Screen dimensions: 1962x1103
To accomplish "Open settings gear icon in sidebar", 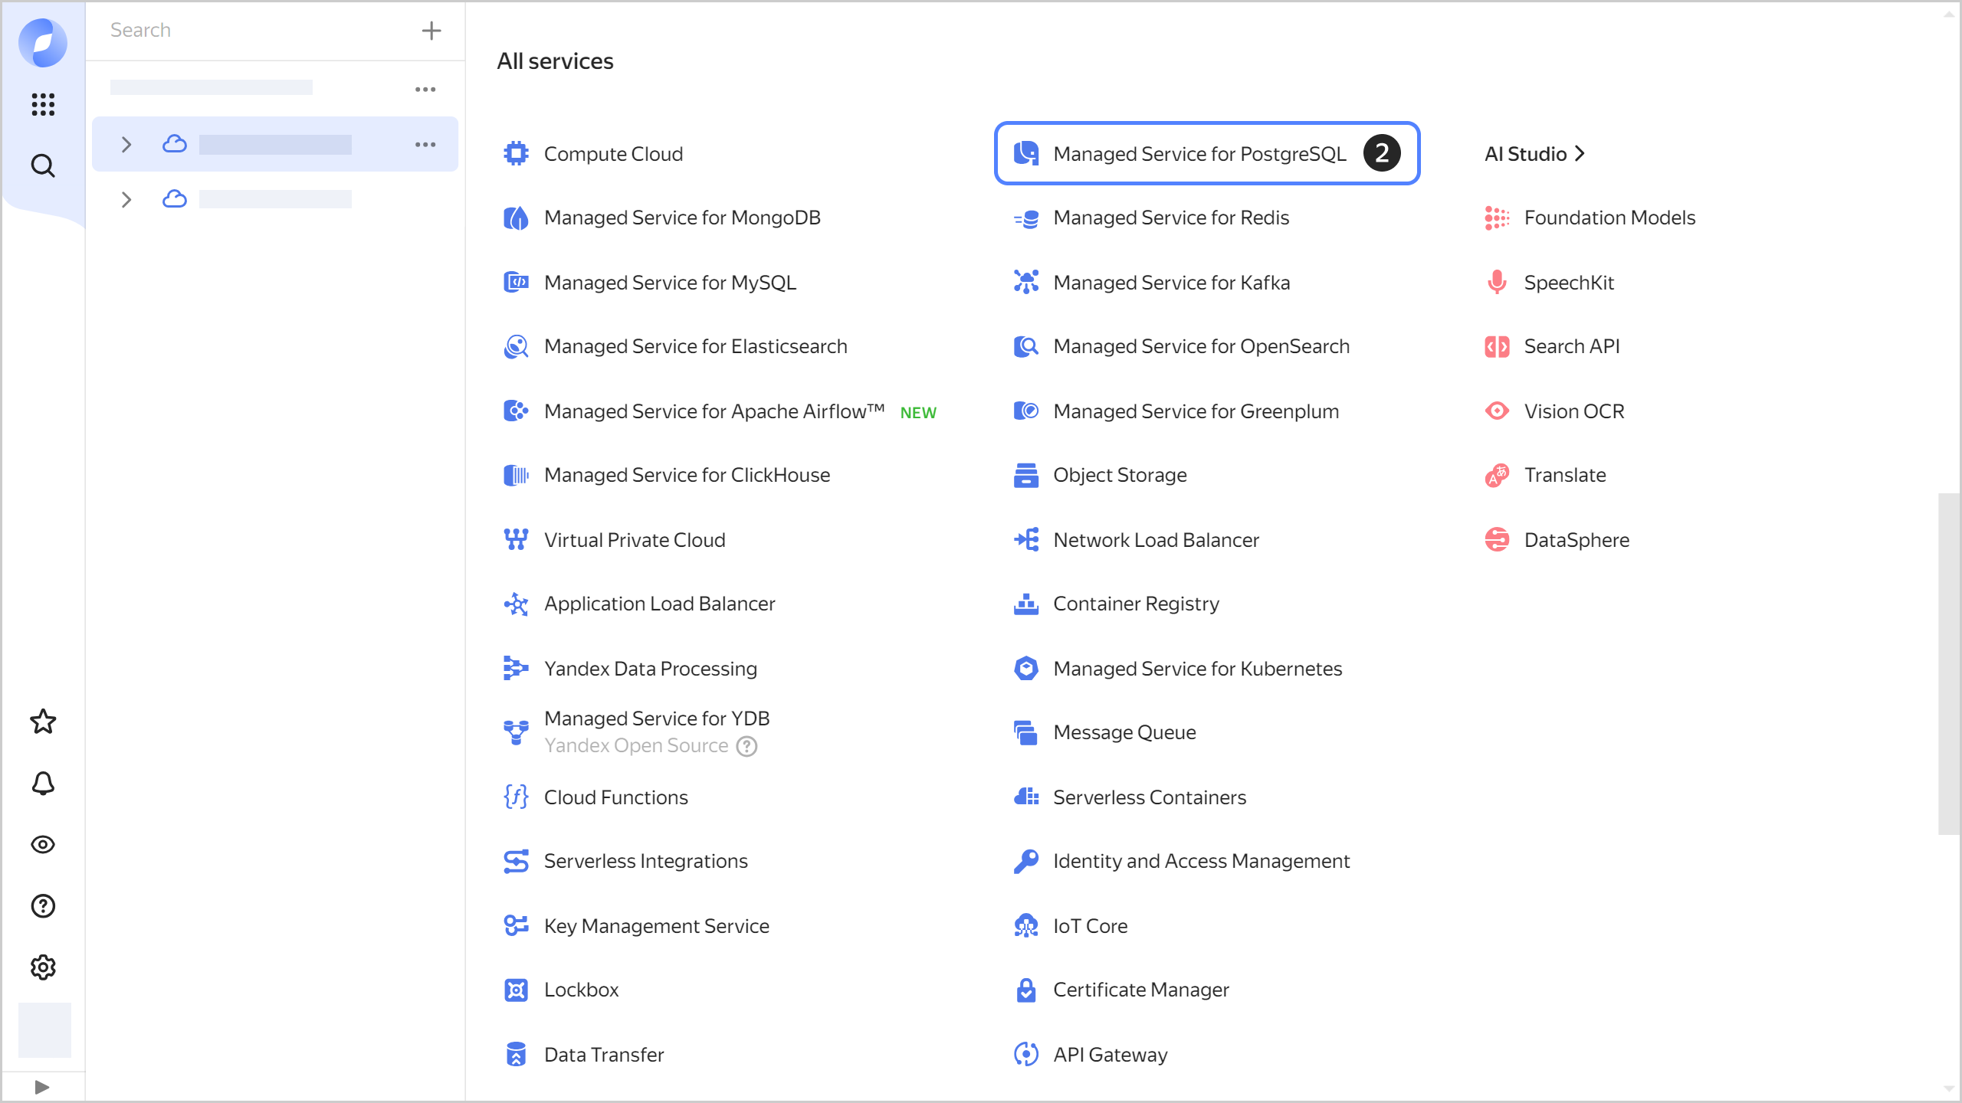I will [43, 967].
